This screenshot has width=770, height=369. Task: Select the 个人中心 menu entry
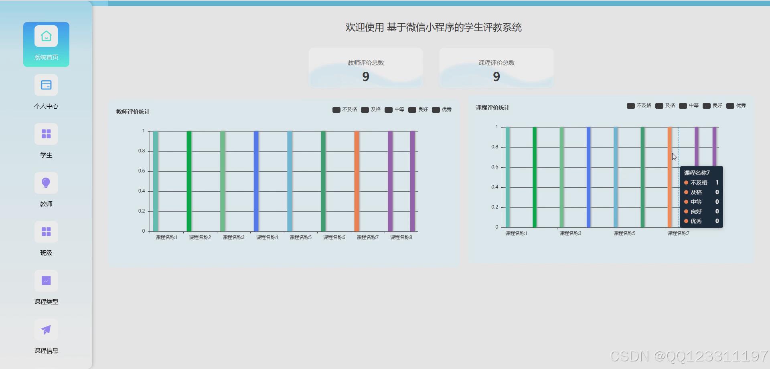click(x=46, y=93)
